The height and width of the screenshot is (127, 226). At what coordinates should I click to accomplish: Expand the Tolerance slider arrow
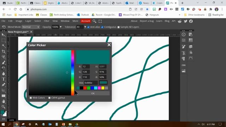[85, 27]
